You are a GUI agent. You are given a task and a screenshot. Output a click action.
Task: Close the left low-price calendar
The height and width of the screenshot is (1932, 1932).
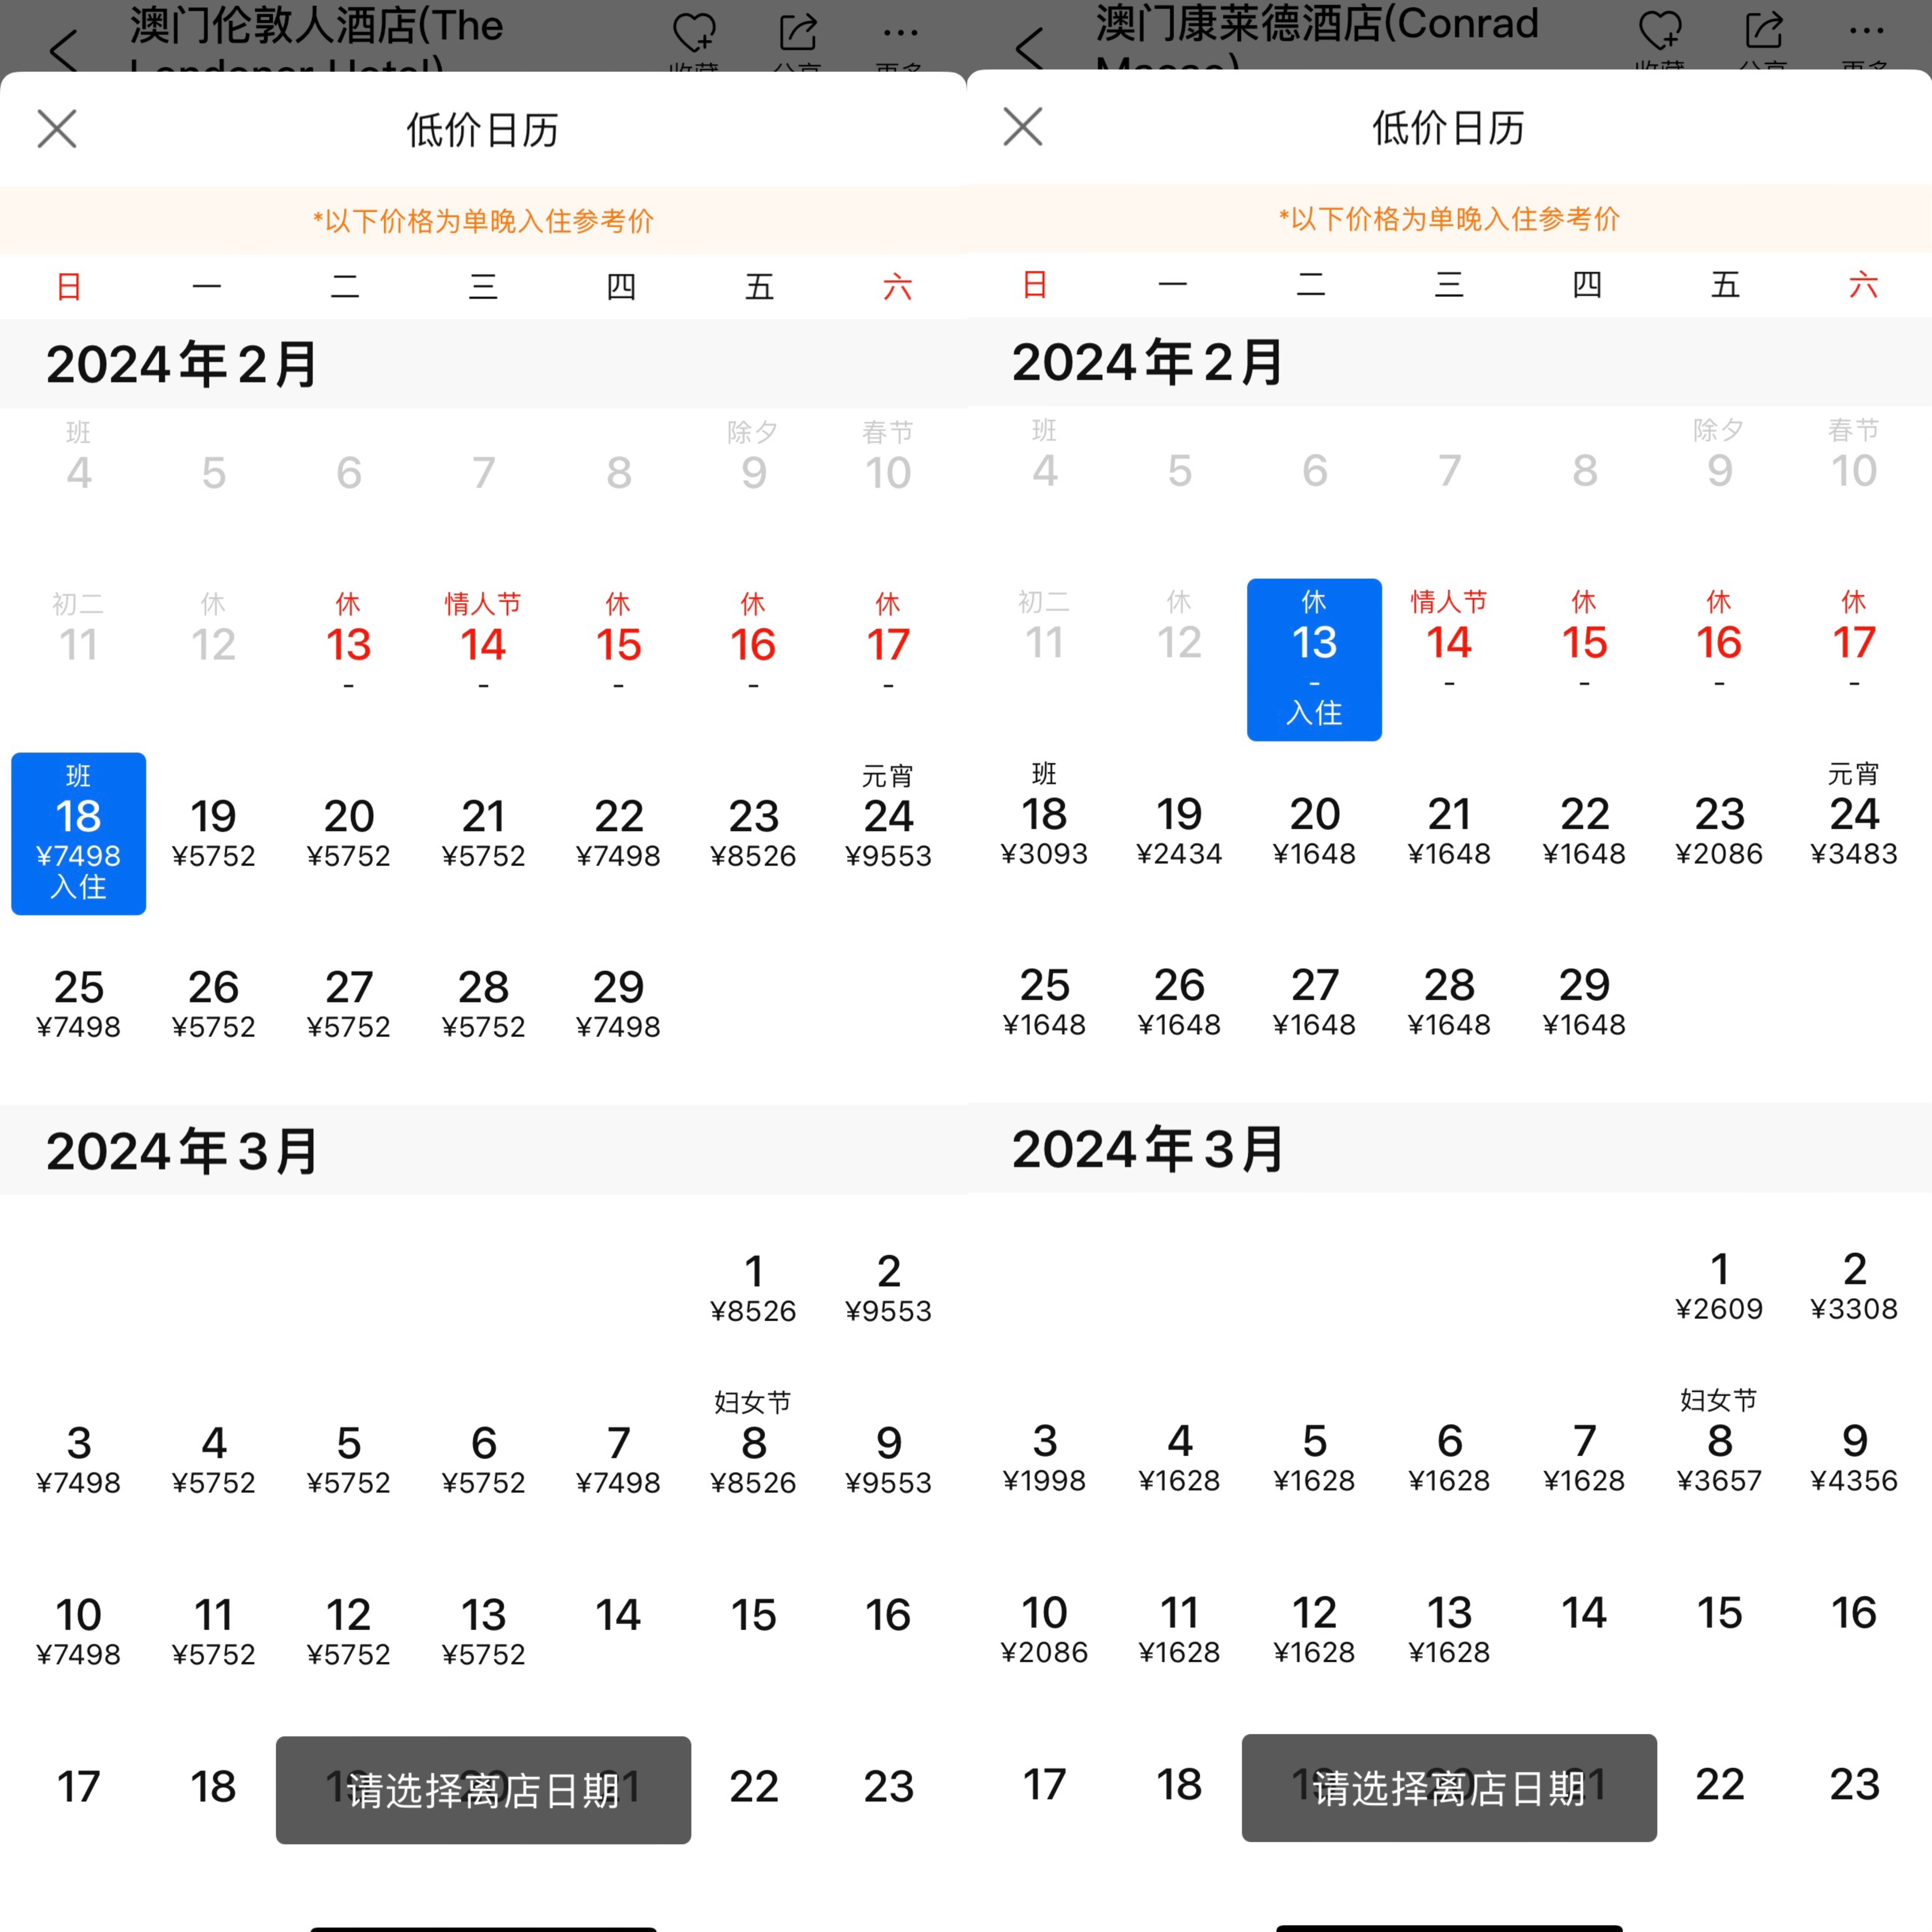57,129
